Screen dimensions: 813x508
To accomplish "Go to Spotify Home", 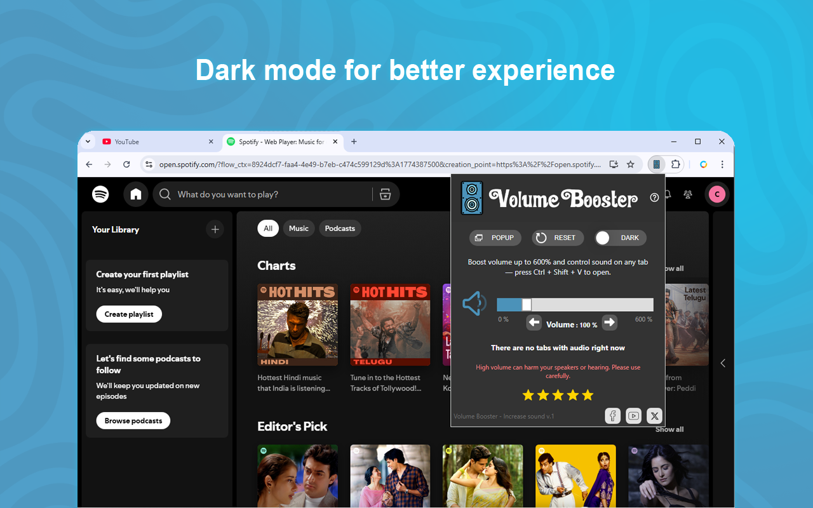I will 136,194.
